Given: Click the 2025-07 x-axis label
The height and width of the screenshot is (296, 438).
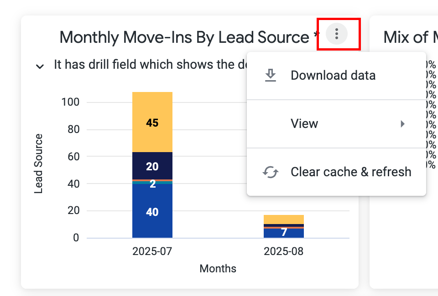Looking at the screenshot, I should tap(152, 251).
